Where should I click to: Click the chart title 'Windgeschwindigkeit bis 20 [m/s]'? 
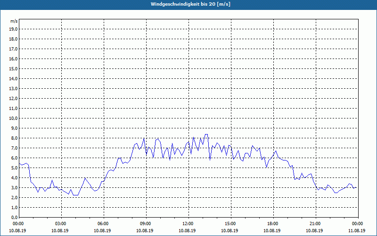coord(190,4)
